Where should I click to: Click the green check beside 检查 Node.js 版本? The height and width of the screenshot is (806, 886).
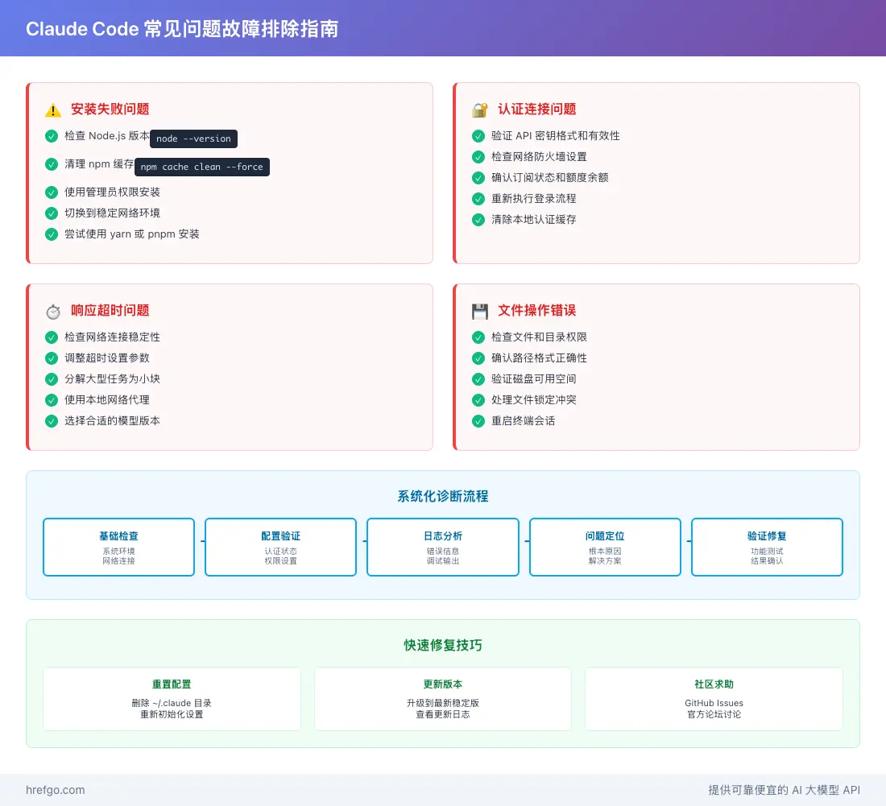click(x=52, y=136)
